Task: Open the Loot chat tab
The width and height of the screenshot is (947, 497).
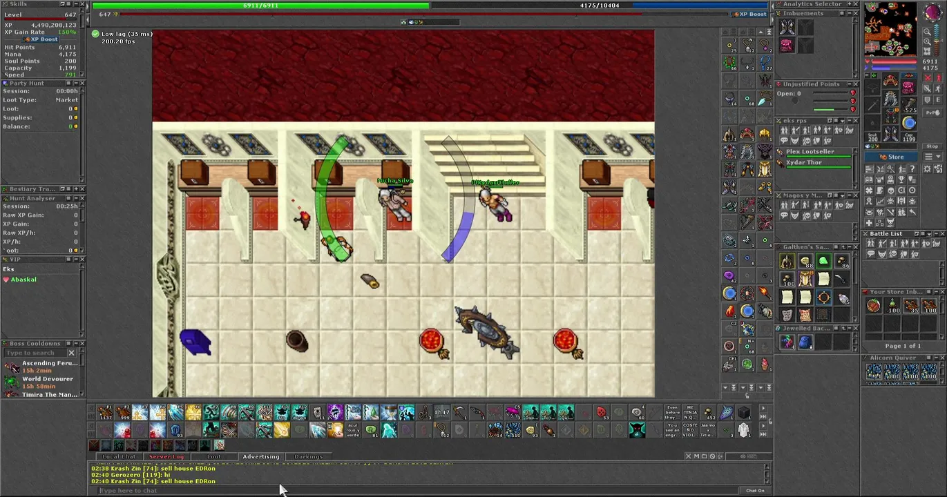Action: [214, 456]
